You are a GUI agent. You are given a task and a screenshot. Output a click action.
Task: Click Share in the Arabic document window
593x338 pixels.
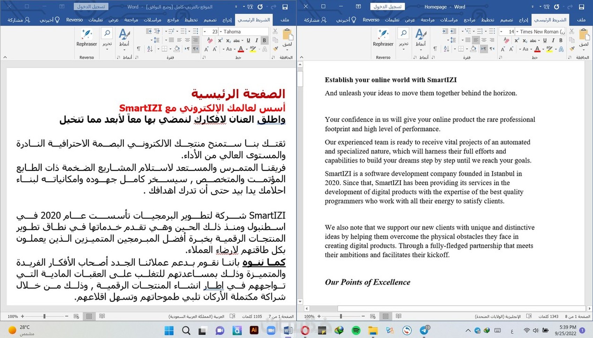(19, 20)
